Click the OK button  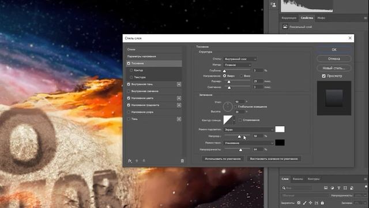(x=334, y=50)
